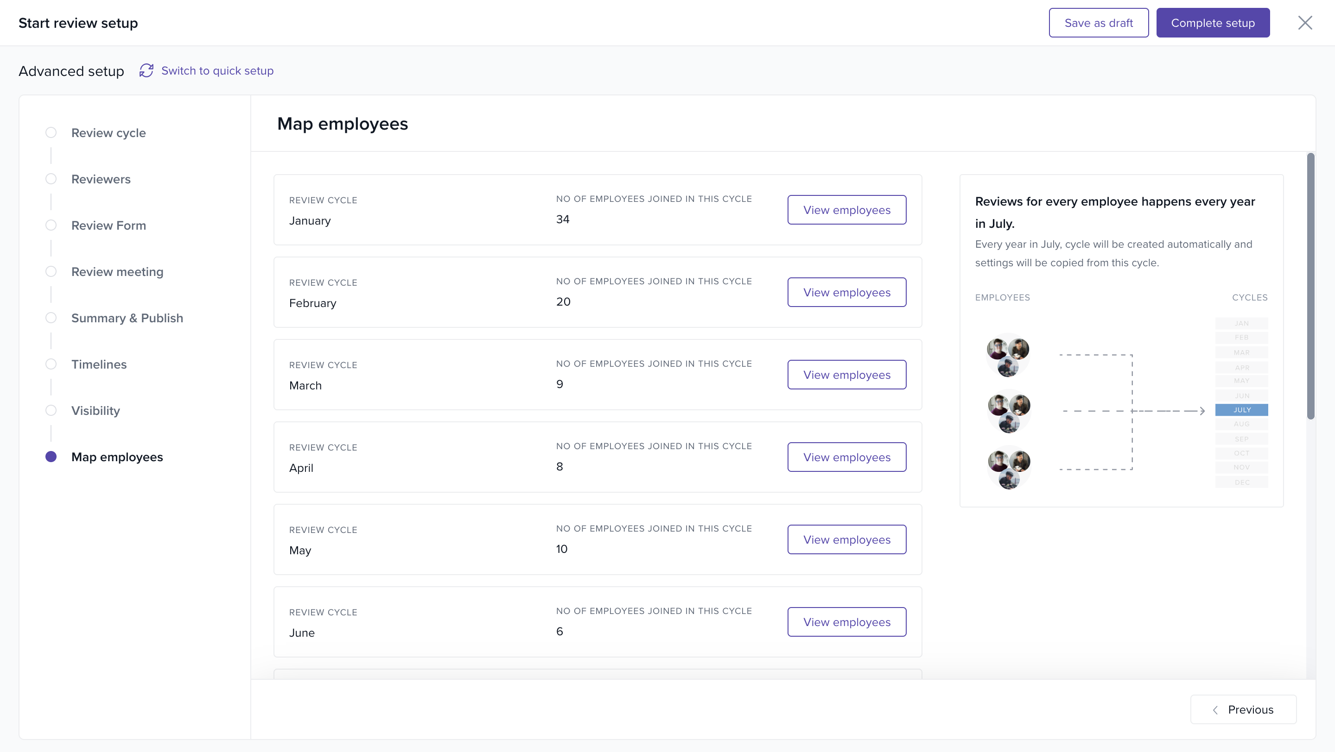The width and height of the screenshot is (1335, 752).
Task: Click Save as draft button
Action: (x=1098, y=23)
